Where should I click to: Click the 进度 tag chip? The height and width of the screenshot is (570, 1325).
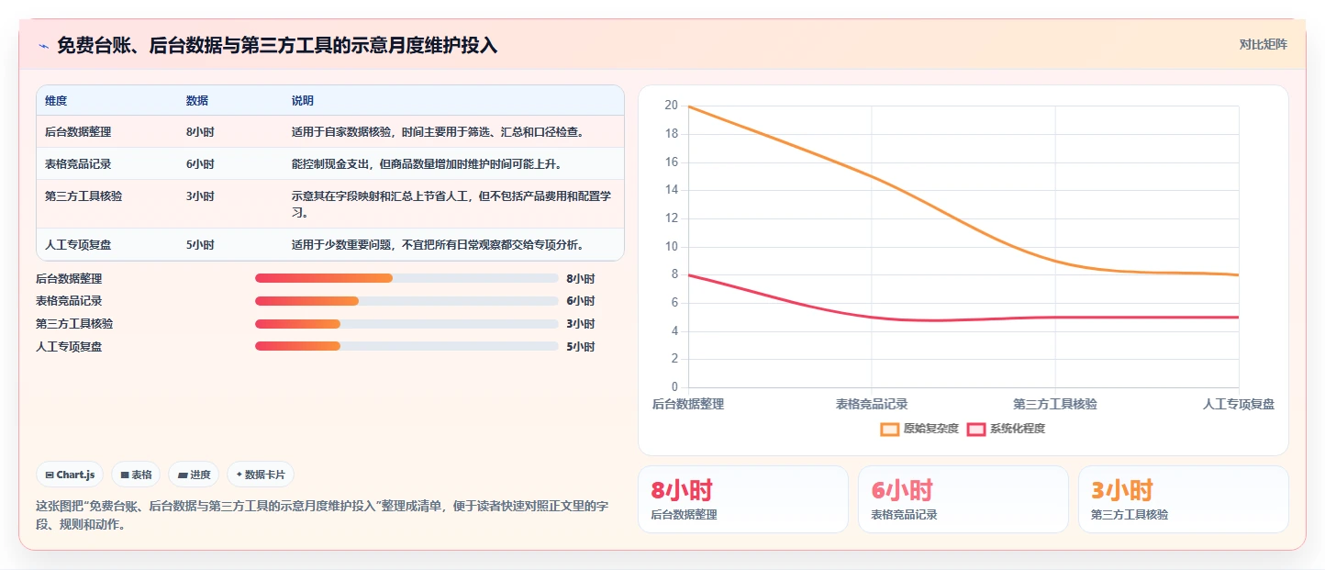pyautogui.click(x=194, y=475)
